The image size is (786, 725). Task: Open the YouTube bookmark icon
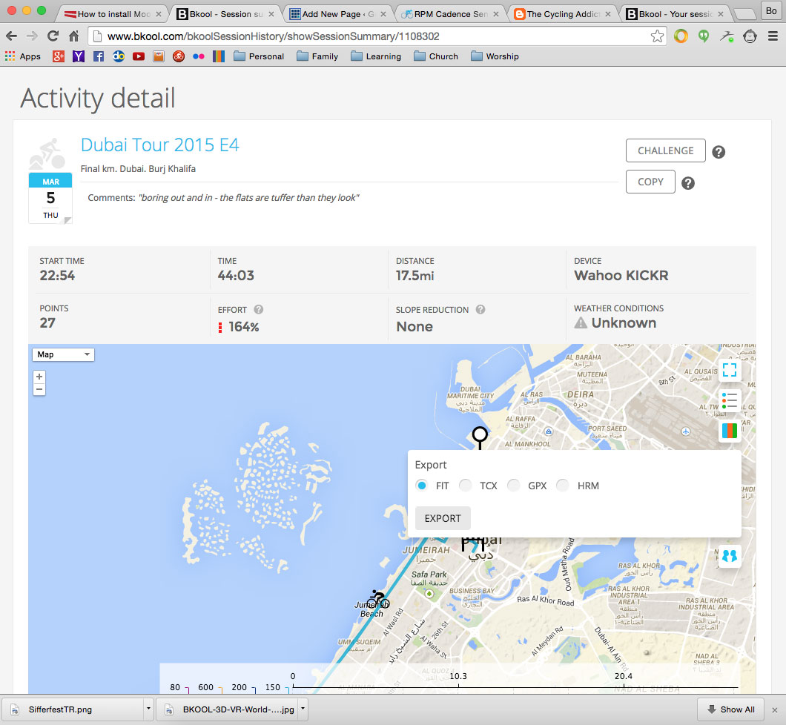click(139, 56)
